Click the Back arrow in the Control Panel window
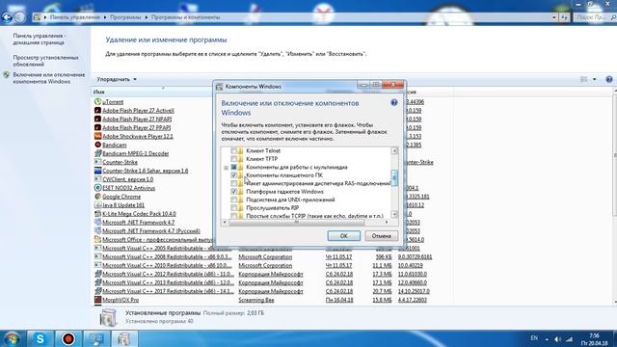 (x=7, y=17)
